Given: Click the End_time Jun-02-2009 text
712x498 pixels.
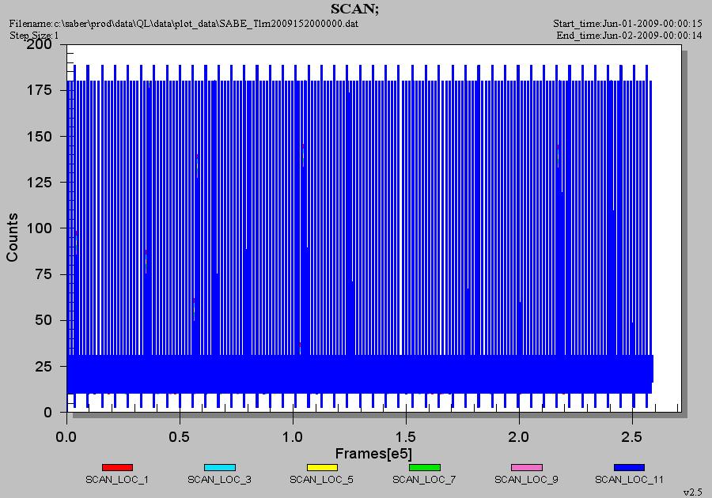Looking at the screenshot, I should point(630,35).
